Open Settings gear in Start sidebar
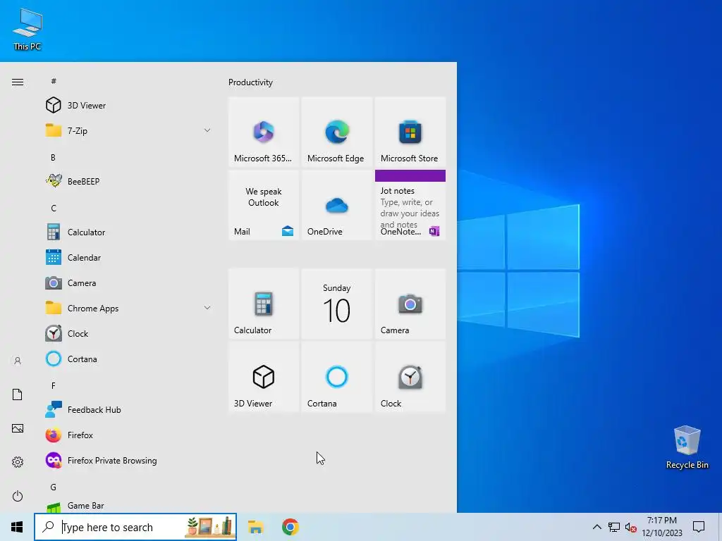 18,462
